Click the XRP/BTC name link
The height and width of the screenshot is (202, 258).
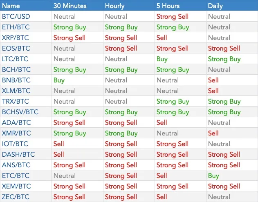(x=15, y=38)
